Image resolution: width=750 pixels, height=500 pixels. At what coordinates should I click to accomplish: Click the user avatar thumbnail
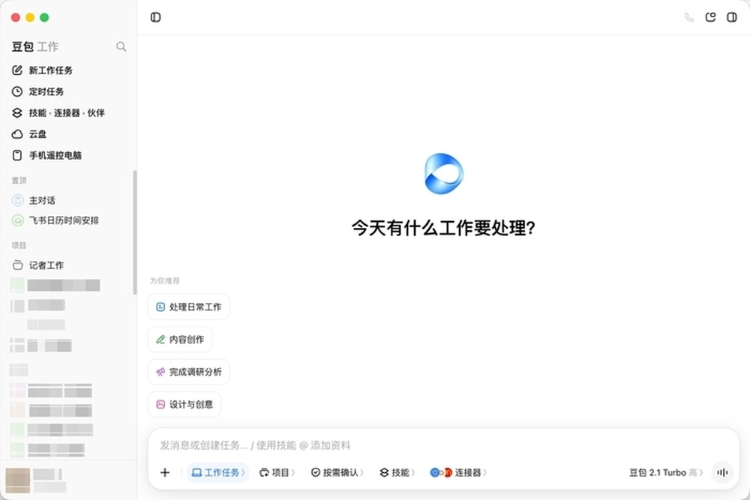coord(18,481)
